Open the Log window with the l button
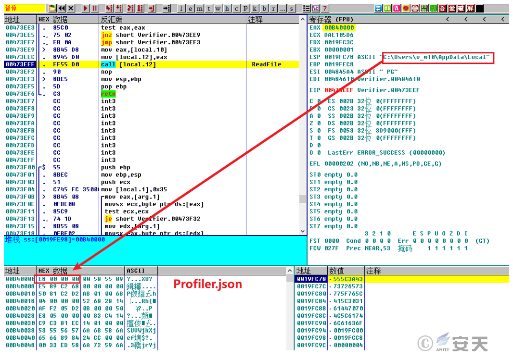This screenshot has width=513, height=359. coord(181,8)
